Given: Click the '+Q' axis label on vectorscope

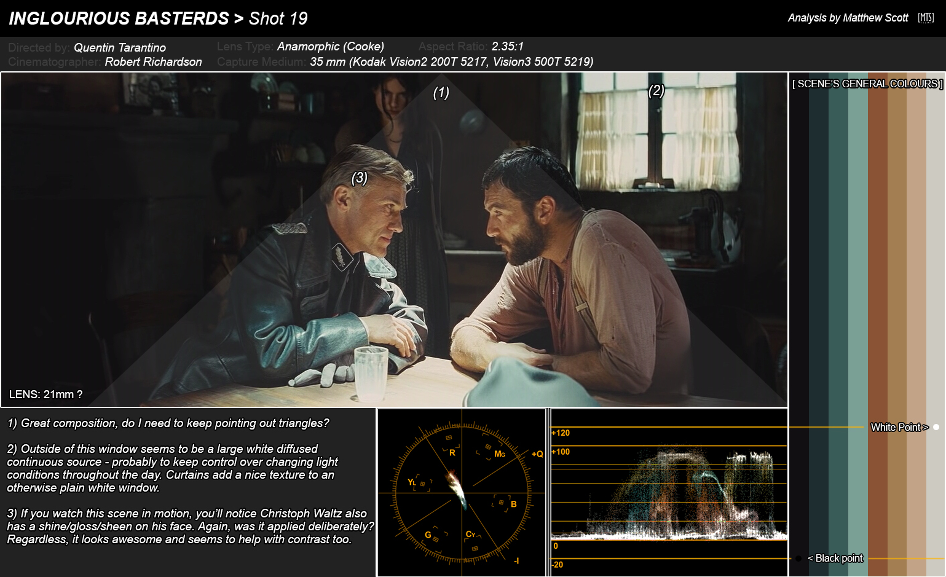Looking at the screenshot, I should click(x=537, y=454).
